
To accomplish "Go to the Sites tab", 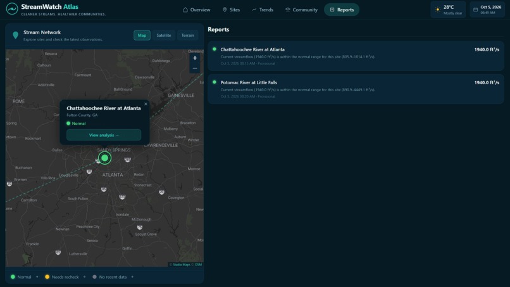I will [231, 10].
